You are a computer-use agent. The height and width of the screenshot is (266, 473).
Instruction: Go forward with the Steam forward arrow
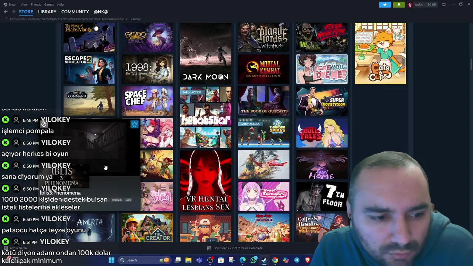point(13,12)
